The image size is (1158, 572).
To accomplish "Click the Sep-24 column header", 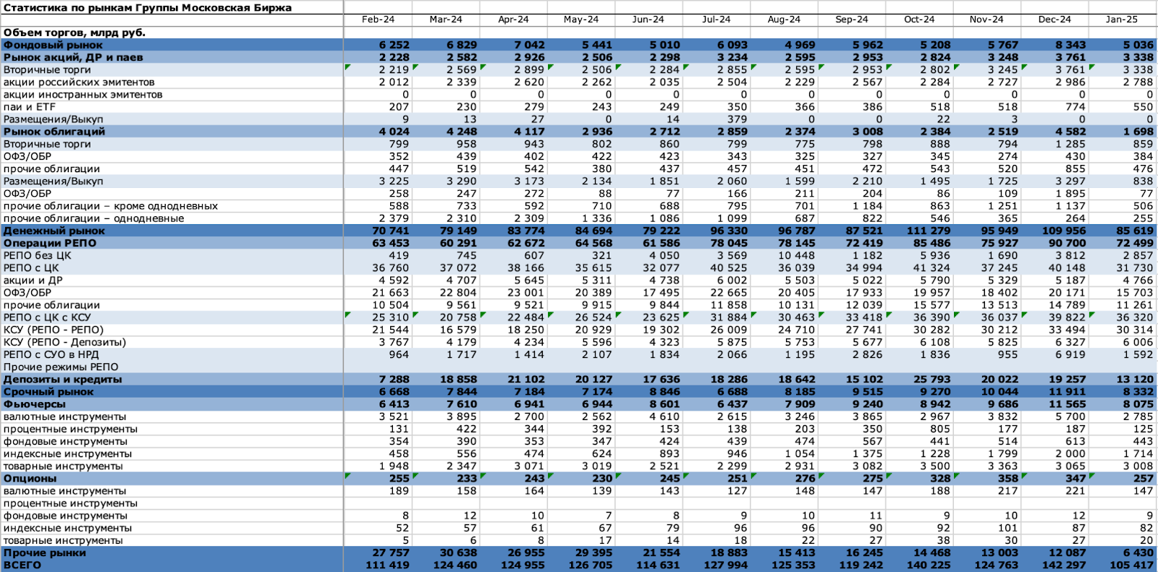I will [x=852, y=20].
